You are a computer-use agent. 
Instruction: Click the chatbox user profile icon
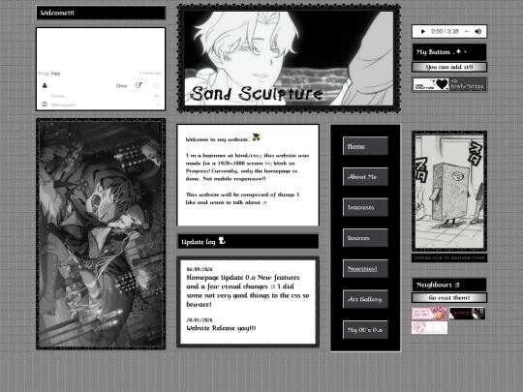(x=45, y=86)
